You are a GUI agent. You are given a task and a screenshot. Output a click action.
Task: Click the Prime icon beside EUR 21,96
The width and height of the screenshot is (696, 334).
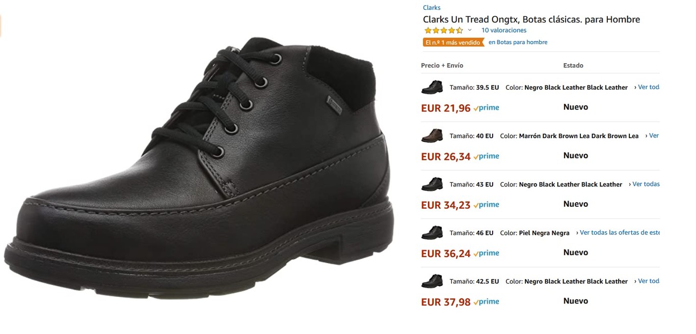(x=486, y=108)
